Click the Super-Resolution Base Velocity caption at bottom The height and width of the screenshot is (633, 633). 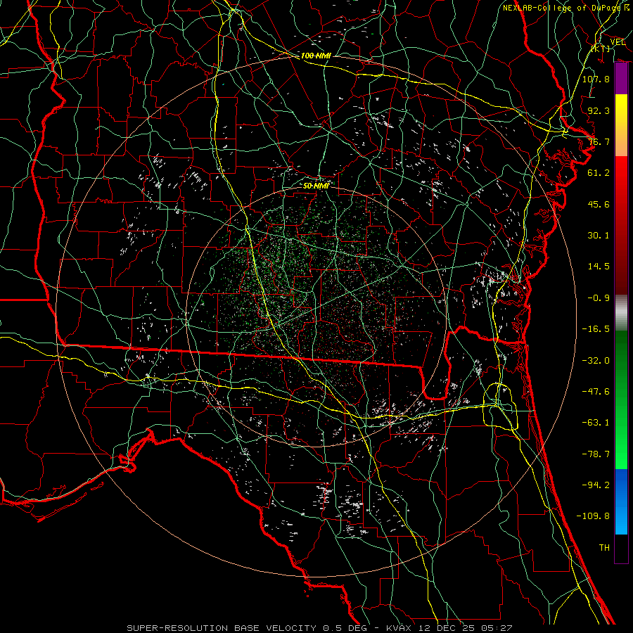pyautogui.click(x=319, y=628)
